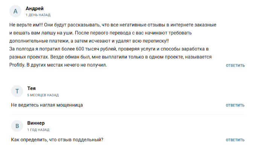Reply to Тея's comment via ОТВЕТИТЬ
263x154 pixels.
tap(235, 105)
